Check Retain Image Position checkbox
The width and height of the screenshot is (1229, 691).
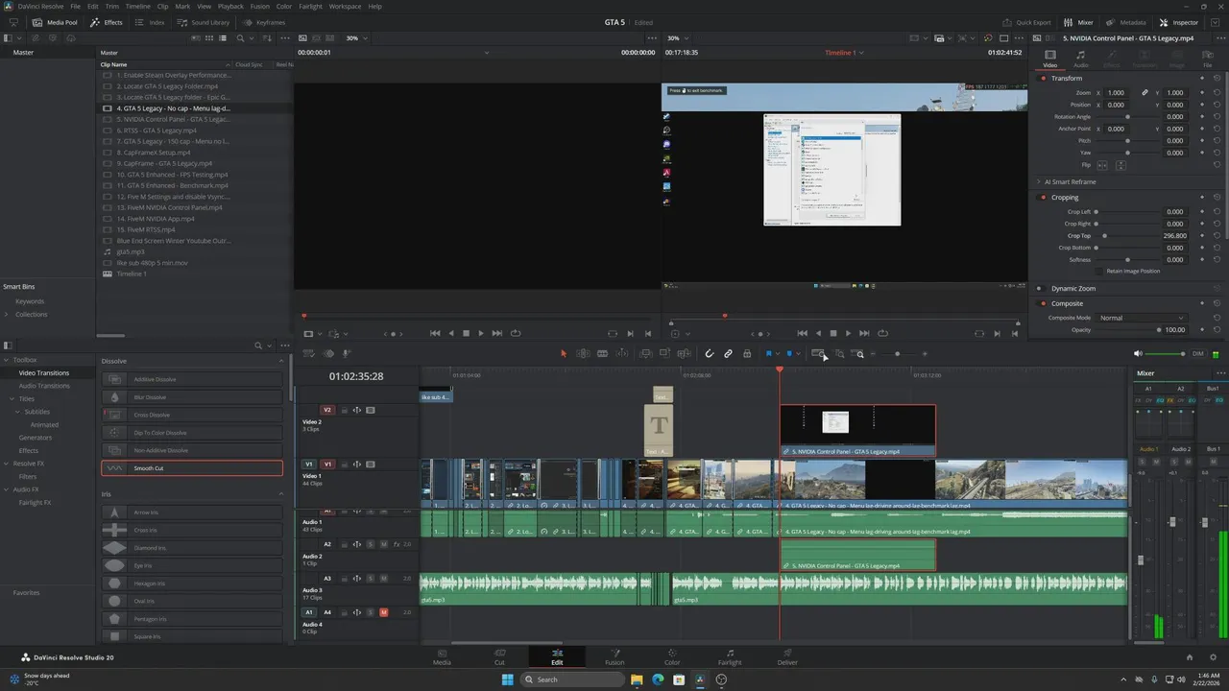1100,271
